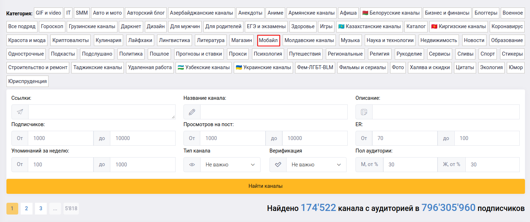Click the eye icon next to Тип канала

192,165
